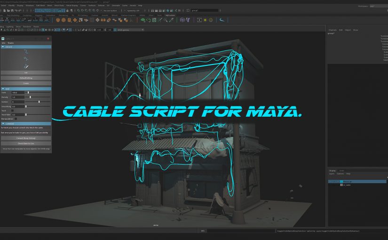Viewport: 388px width, 240px height.
Task: Click the pause icon in status line
Action: (x=179, y=10)
